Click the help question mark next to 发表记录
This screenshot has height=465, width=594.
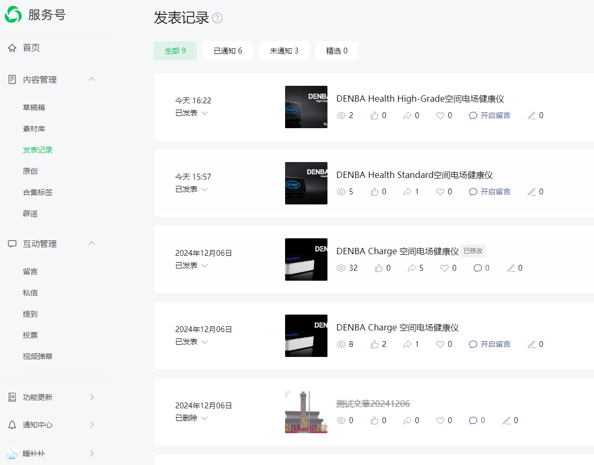point(217,18)
